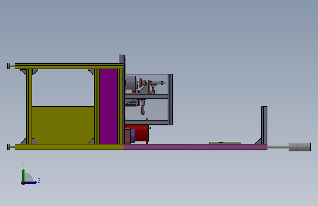Select the magenta vertical panel in the model
The width and height of the screenshot is (318, 206).
pyautogui.click(x=109, y=107)
